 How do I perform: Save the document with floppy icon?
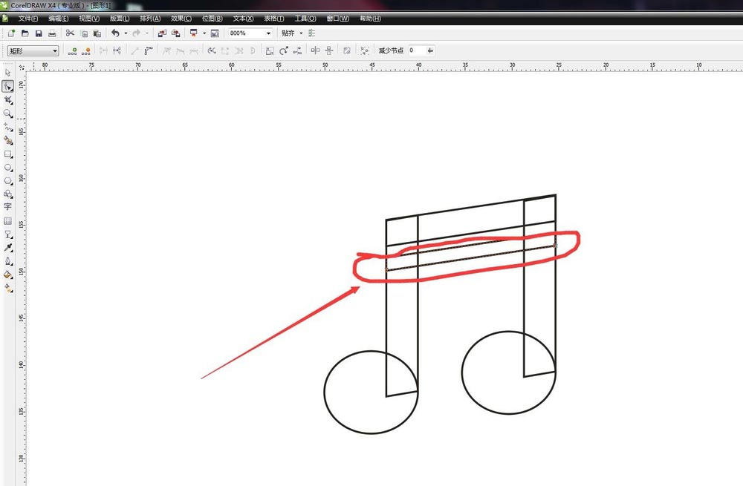point(39,33)
